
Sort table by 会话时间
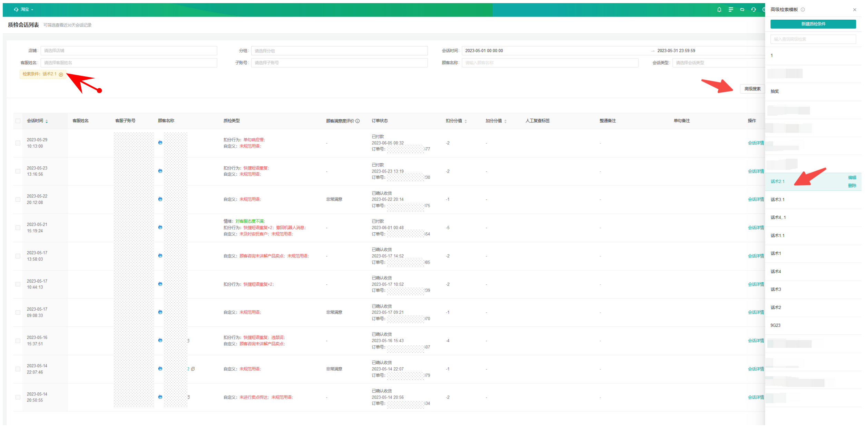pyautogui.click(x=47, y=121)
